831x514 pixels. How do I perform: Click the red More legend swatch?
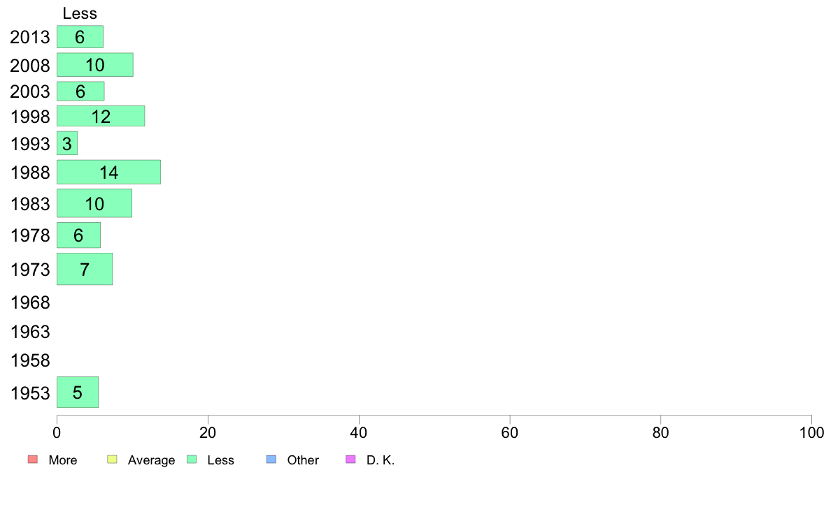coord(33,460)
